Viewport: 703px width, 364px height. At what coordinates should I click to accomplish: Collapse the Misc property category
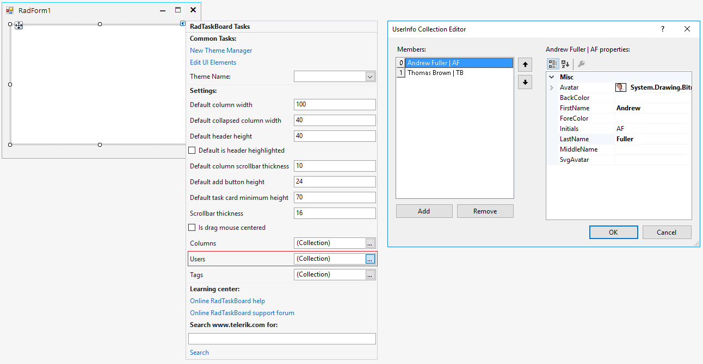(551, 77)
